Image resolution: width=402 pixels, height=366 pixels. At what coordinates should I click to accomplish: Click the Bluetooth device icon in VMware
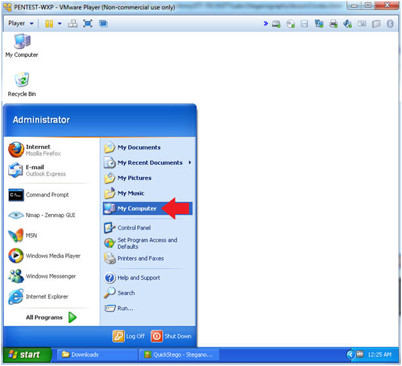click(x=390, y=24)
